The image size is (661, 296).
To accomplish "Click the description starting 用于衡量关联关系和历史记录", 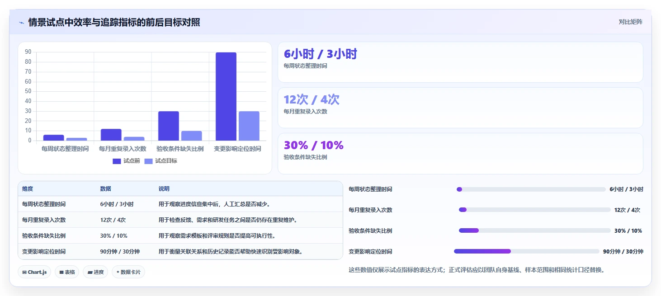I will (231, 252).
